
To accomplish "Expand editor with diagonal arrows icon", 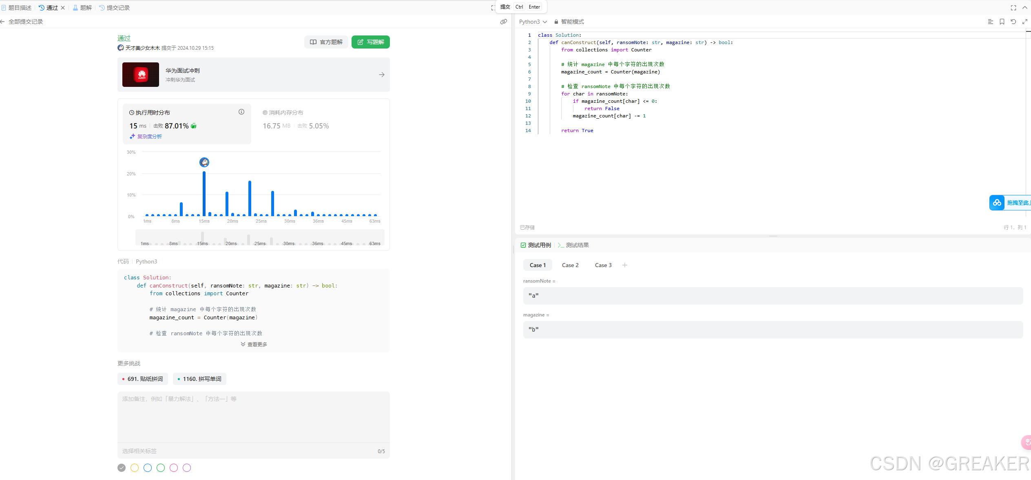I will point(1024,22).
